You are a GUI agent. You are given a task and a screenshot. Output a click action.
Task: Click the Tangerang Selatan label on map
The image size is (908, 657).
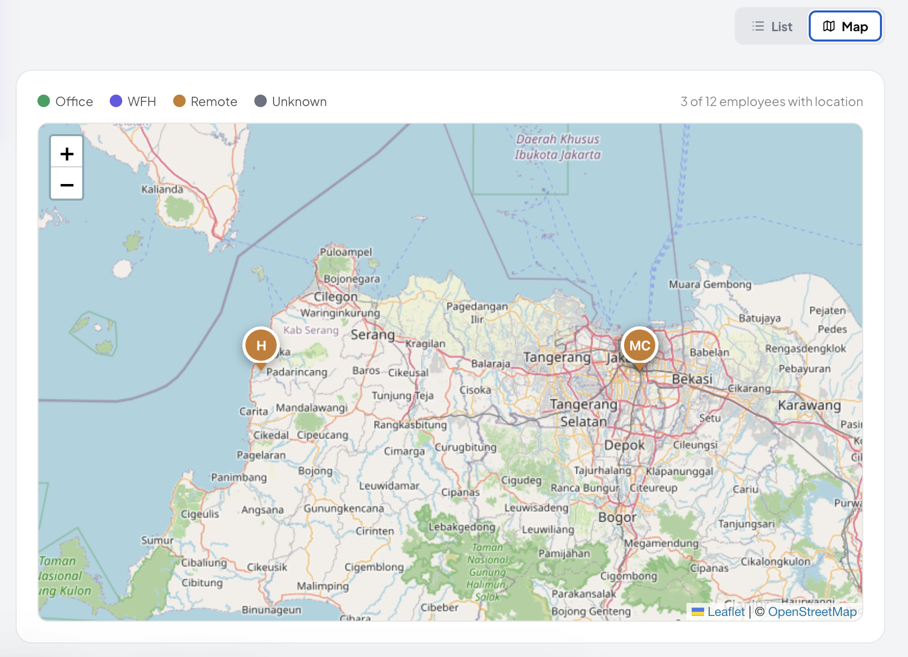[583, 413]
